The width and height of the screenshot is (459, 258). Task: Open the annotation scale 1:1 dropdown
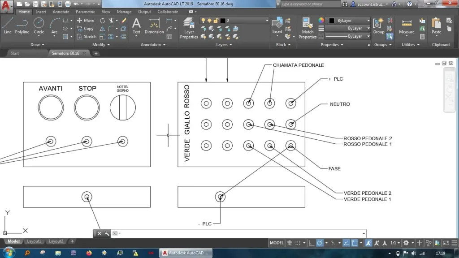(394, 243)
